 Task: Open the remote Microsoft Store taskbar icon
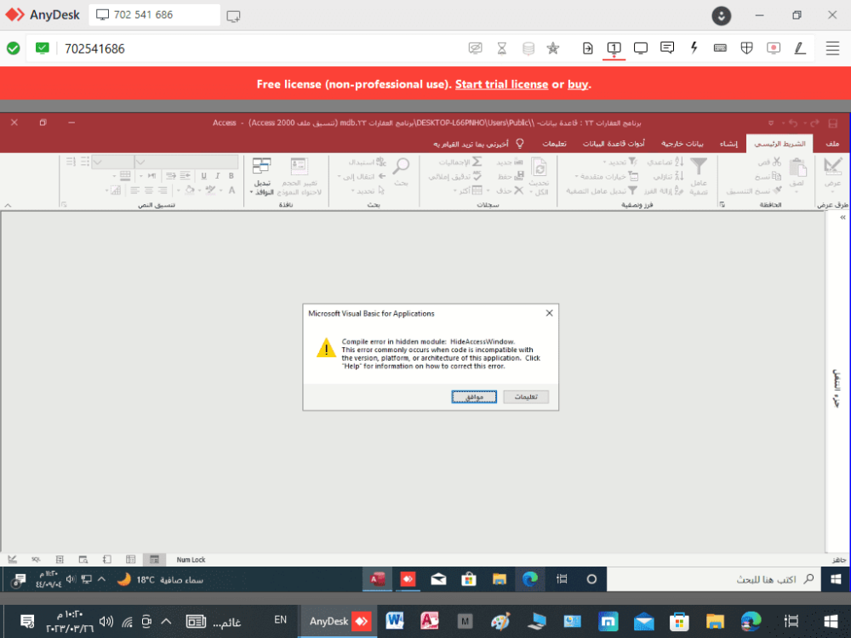coord(468,579)
